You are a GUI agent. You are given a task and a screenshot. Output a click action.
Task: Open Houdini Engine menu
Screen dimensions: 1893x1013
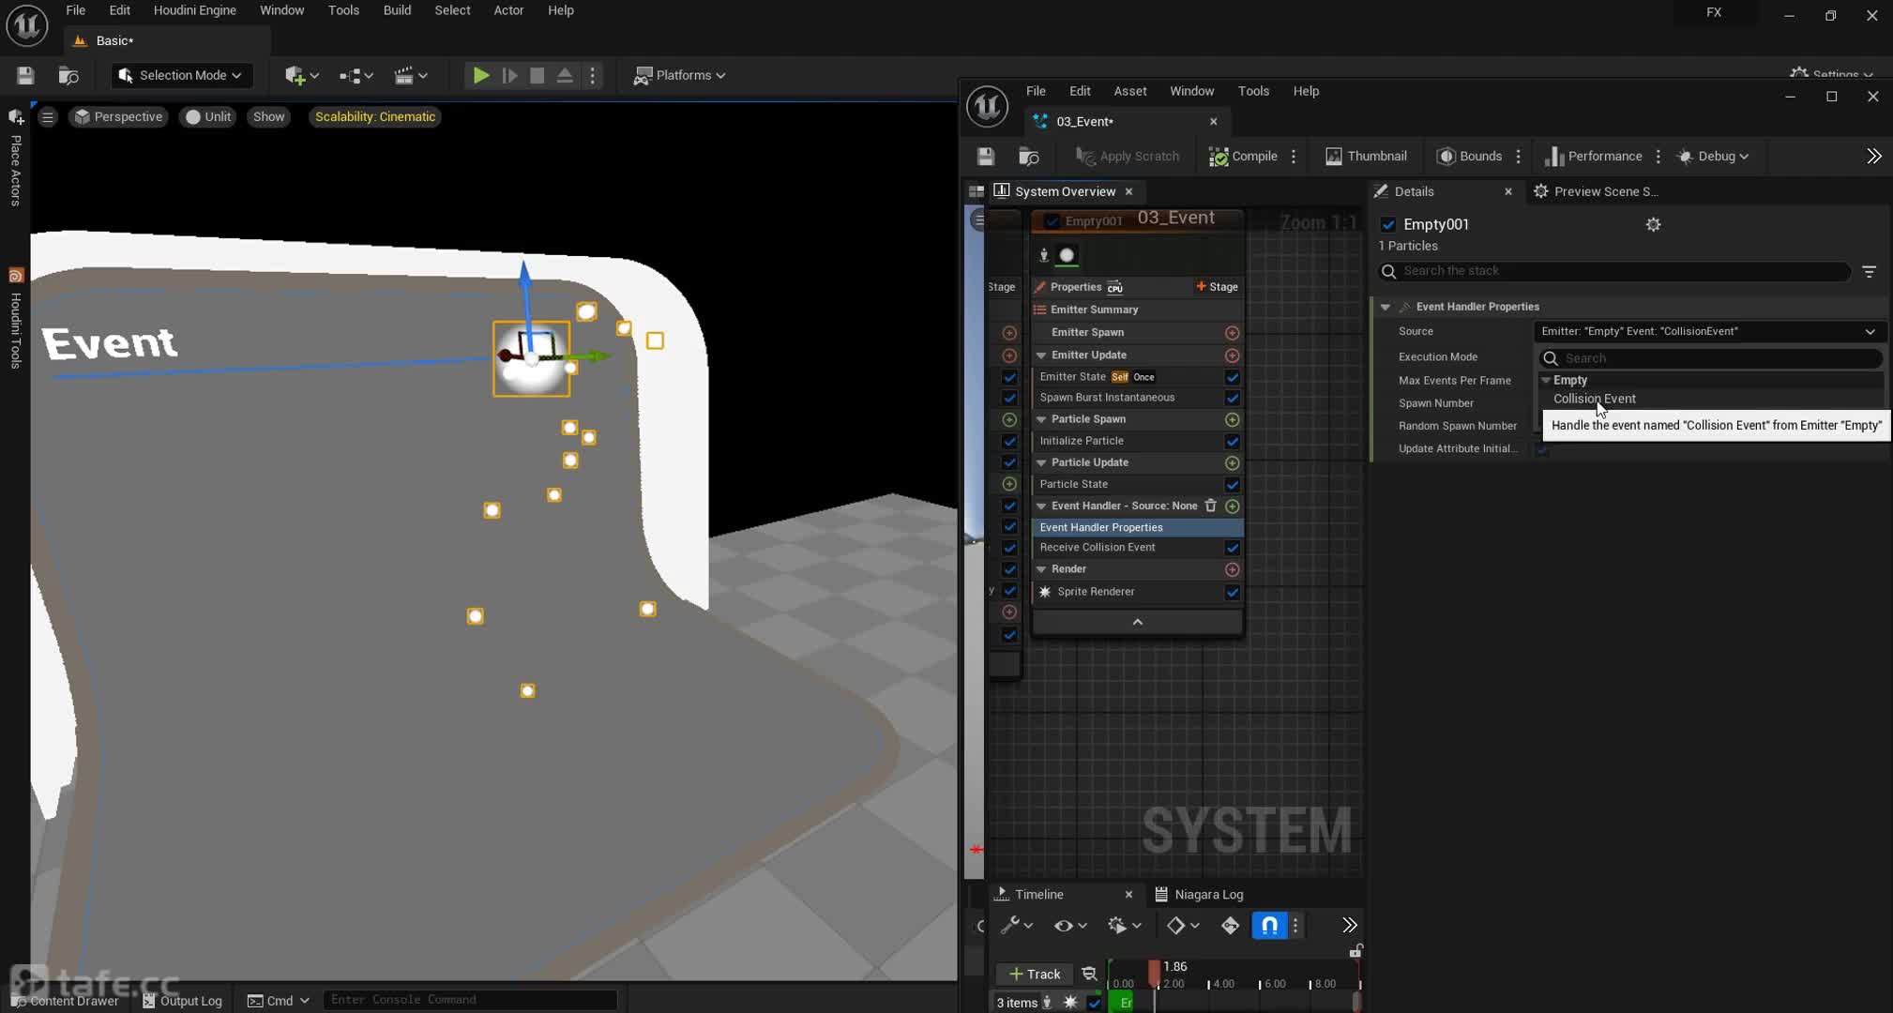[x=194, y=10]
